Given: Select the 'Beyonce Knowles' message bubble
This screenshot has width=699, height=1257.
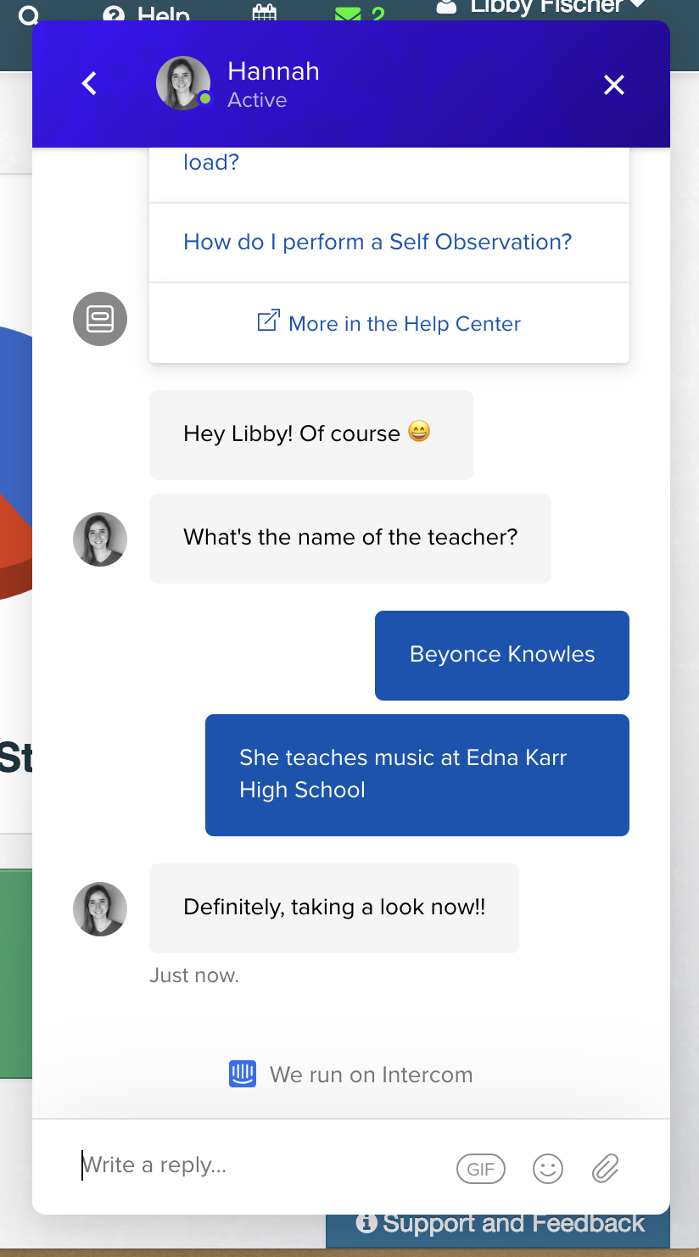Looking at the screenshot, I should click(x=502, y=656).
